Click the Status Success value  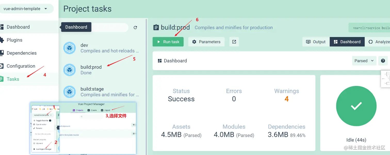181,99
